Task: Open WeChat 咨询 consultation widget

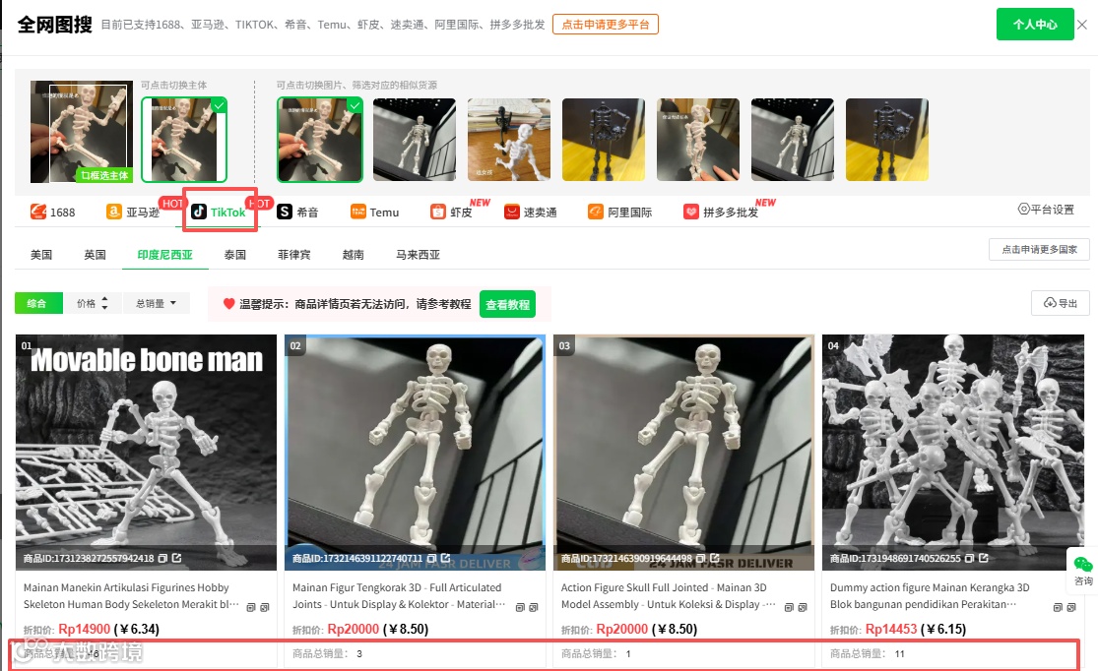Action: coord(1082,572)
